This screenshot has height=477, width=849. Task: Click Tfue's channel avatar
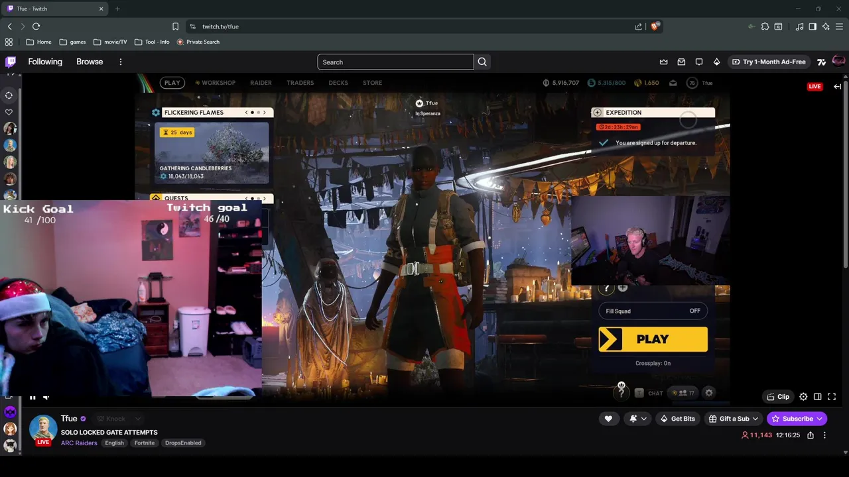(x=43, y=428)
